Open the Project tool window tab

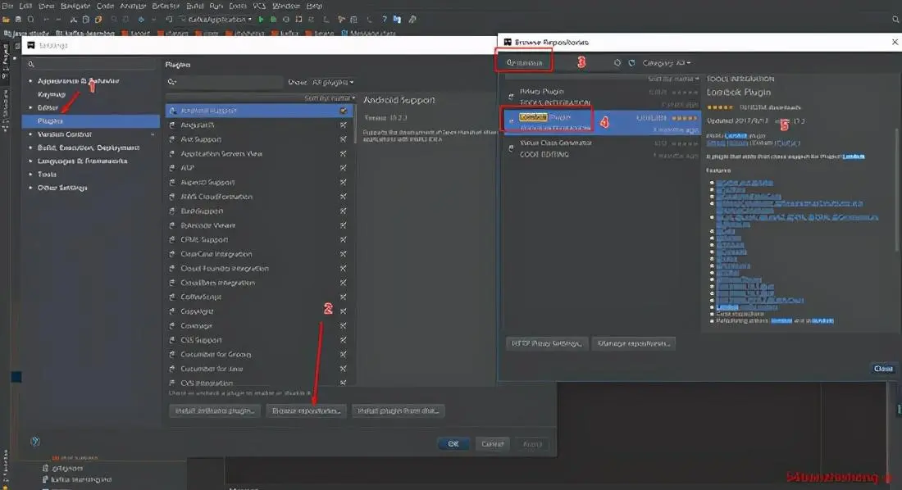pyautogui.click(x=5, y=61)
